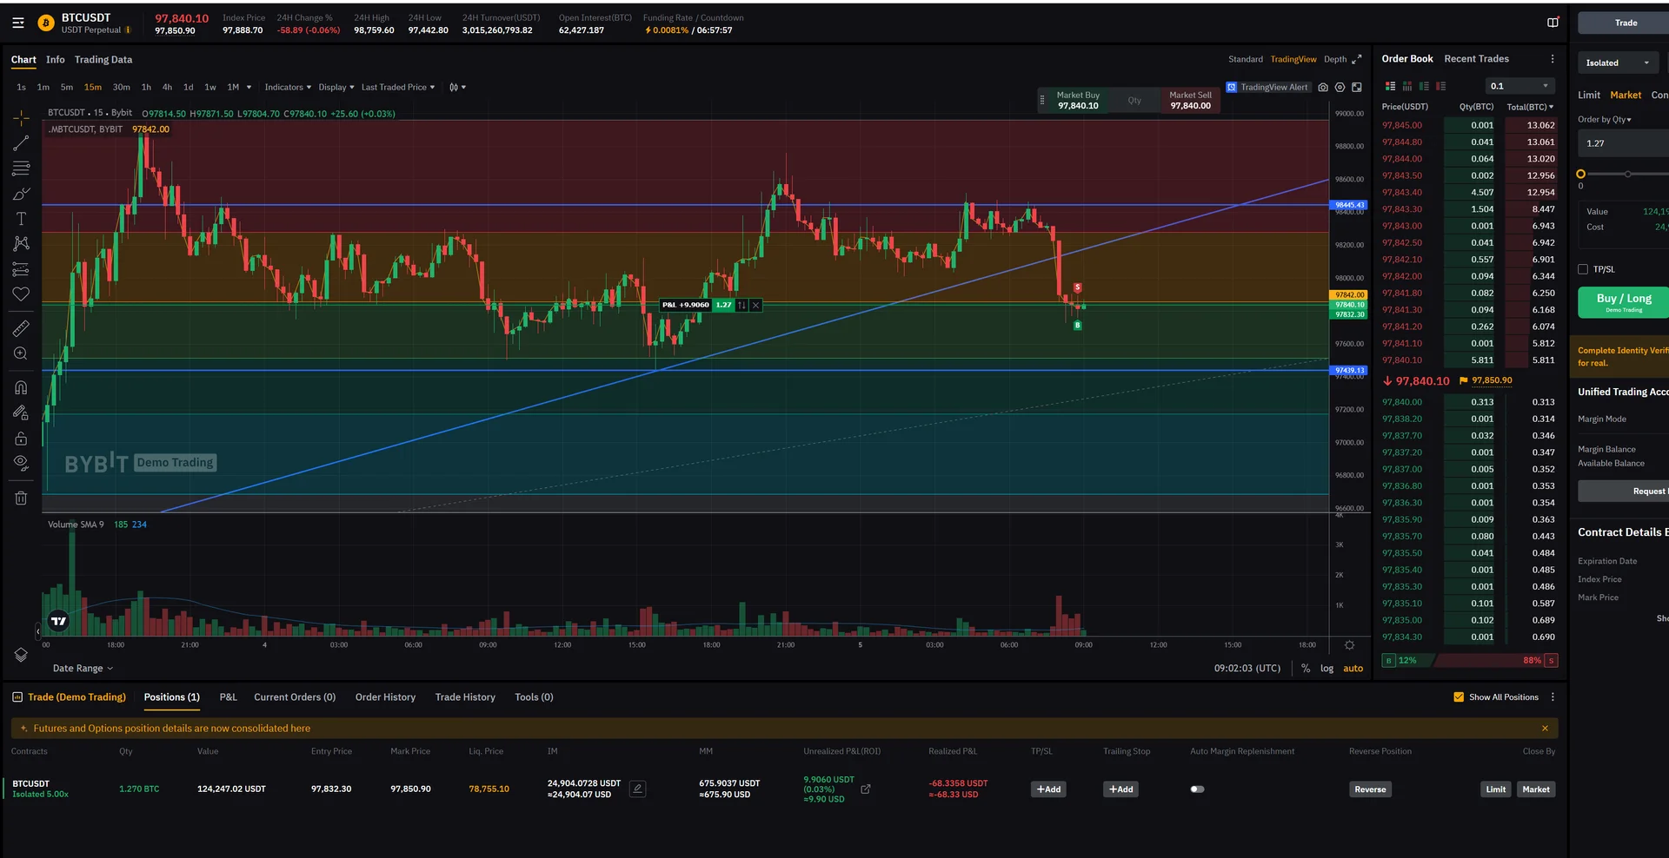Open the Last Traded Price dropdown

pyautogui.click(x=398, y=88)
